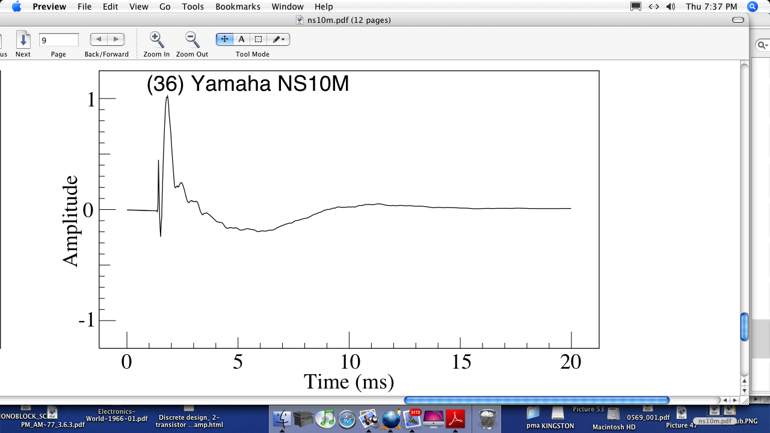Open the Preview application menu
770x433 pixels.
pos(49,7)
